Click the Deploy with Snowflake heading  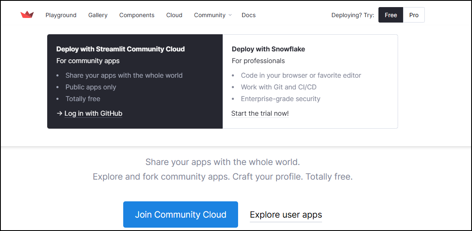coord(268,49)
